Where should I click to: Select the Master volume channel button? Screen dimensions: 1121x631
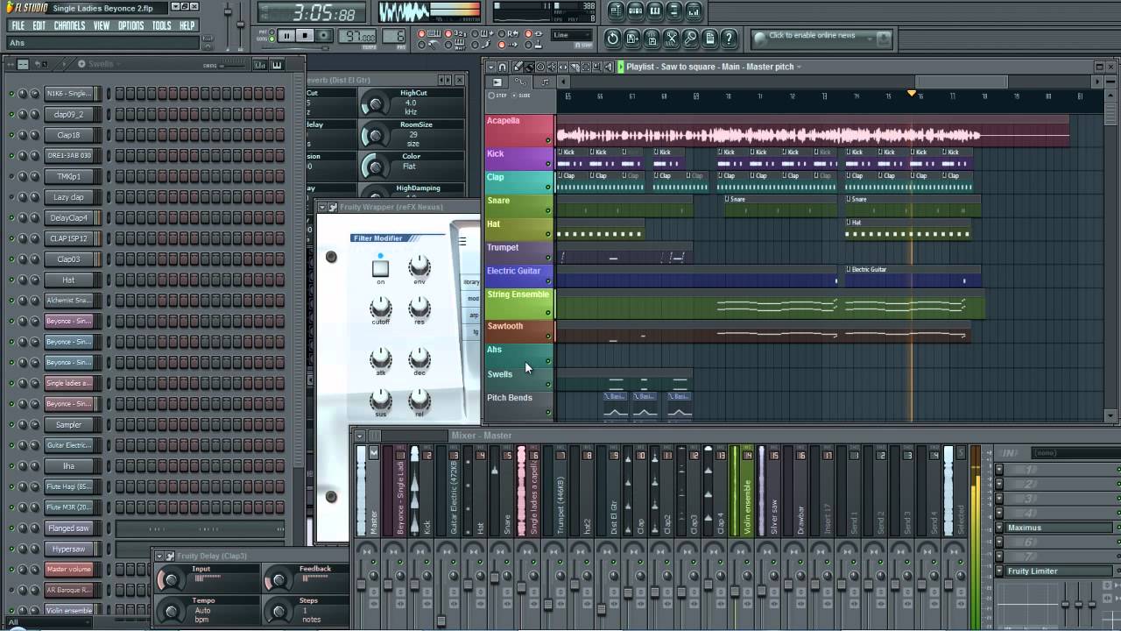pos(68,570)
